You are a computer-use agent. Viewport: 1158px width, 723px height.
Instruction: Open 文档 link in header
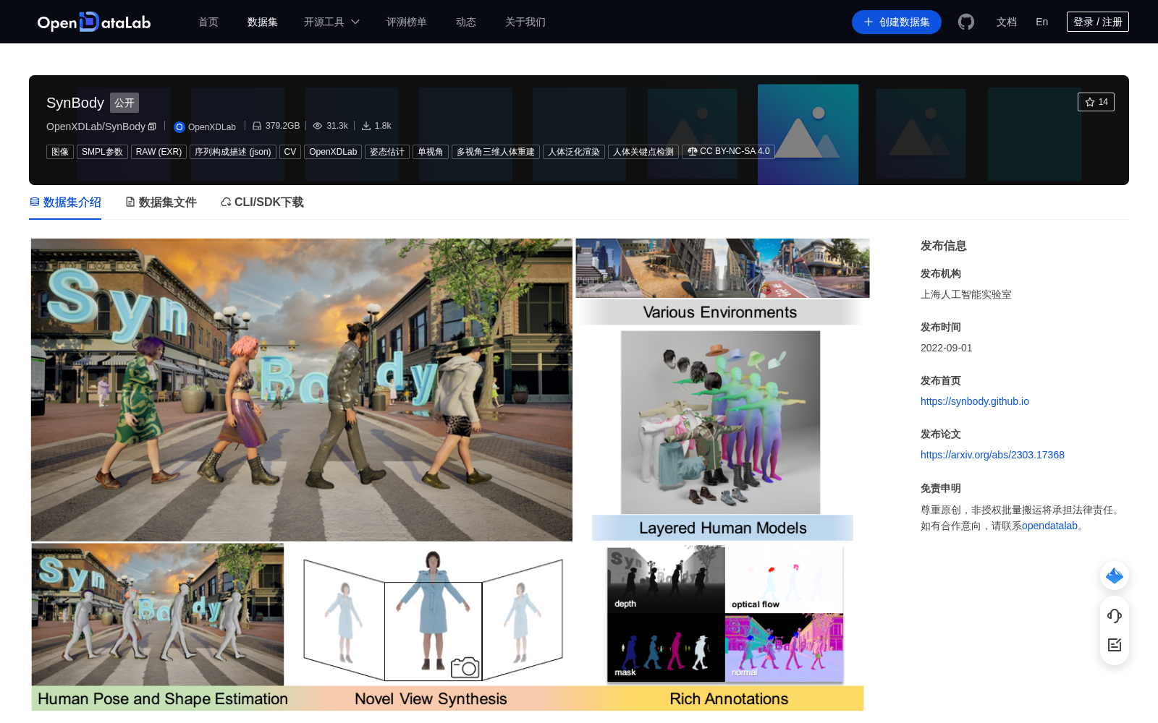click(1007, 22)
